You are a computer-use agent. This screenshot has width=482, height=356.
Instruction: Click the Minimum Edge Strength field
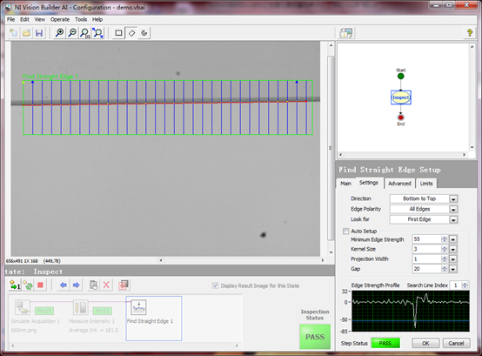point(426,239)
